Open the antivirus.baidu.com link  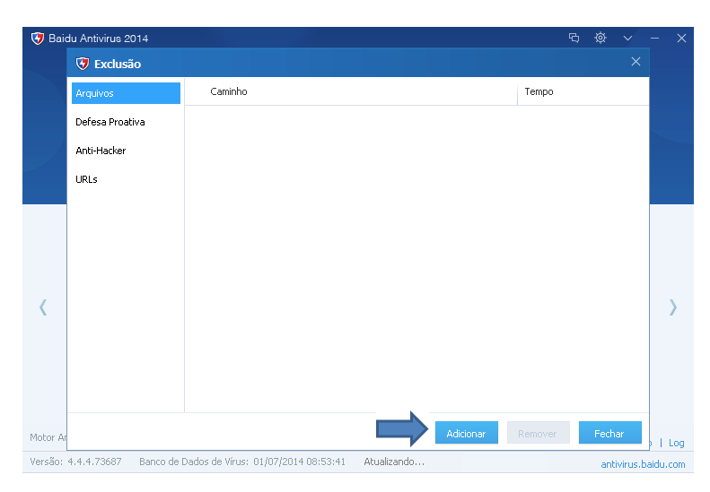tap(643, 464)
